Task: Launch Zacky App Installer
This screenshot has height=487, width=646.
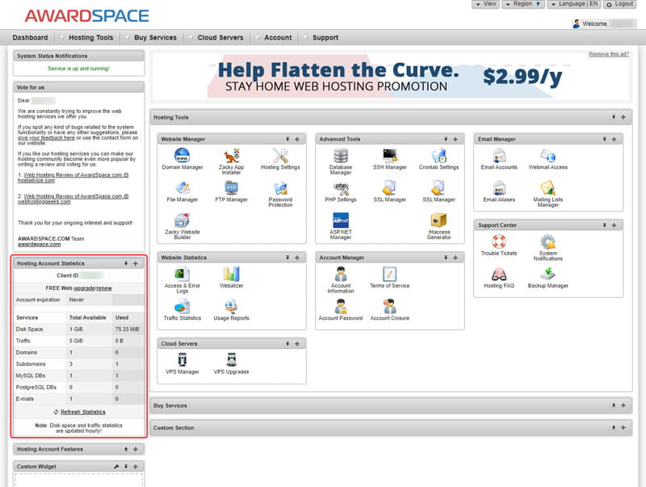Action: [231, 156]
